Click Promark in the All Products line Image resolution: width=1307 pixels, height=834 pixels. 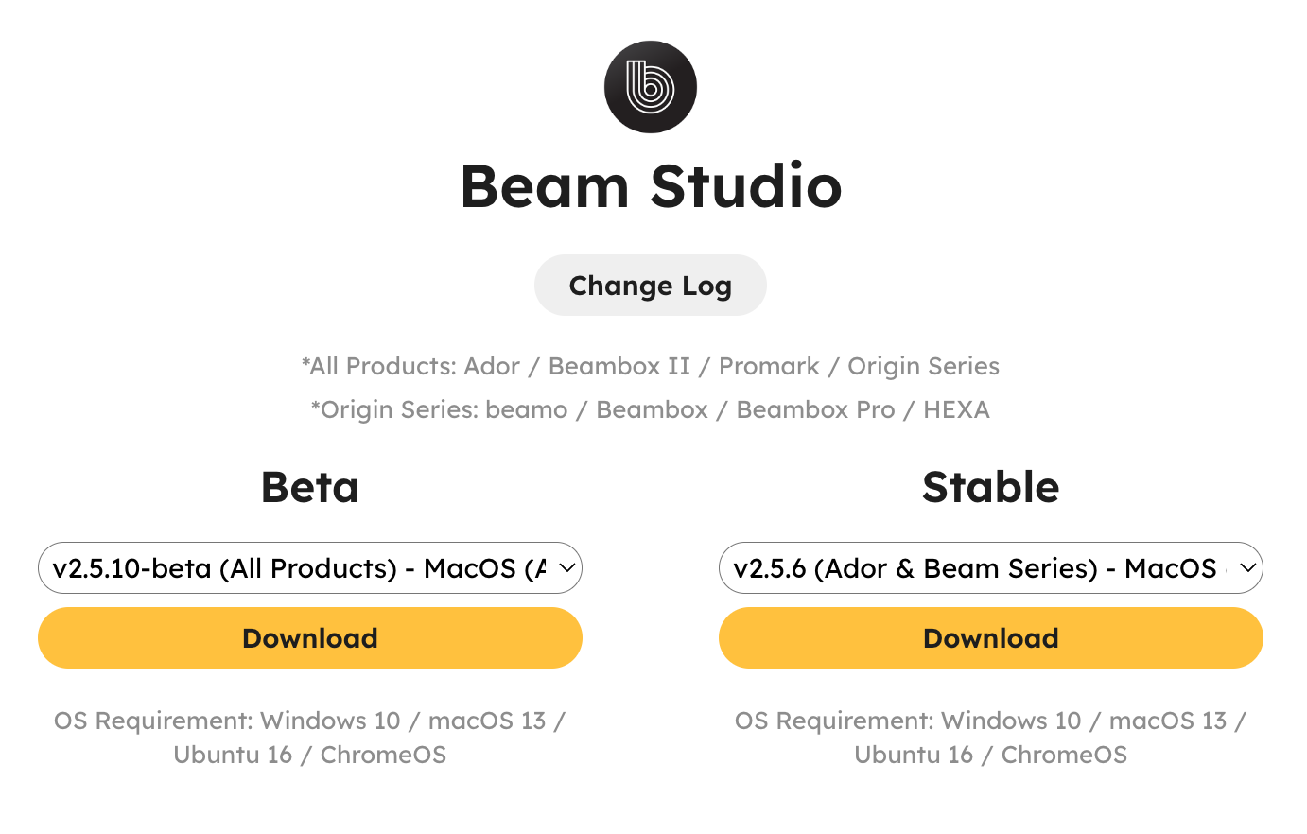tap(769, 367)
